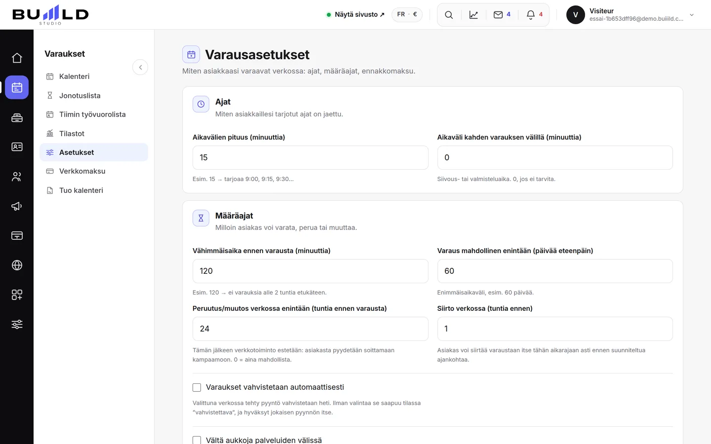This screenshot has width=711, height=444.
Task: Expand the Visiteur account menu chevron
Action: click(x=692, y=15)
